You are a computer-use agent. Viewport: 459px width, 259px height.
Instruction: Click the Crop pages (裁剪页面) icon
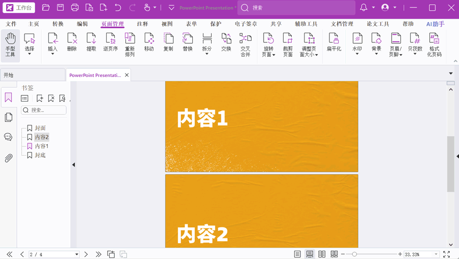(288, 45)
